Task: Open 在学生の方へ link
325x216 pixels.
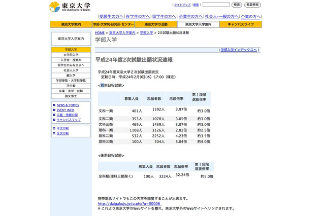Action: [x=138, y=17]
